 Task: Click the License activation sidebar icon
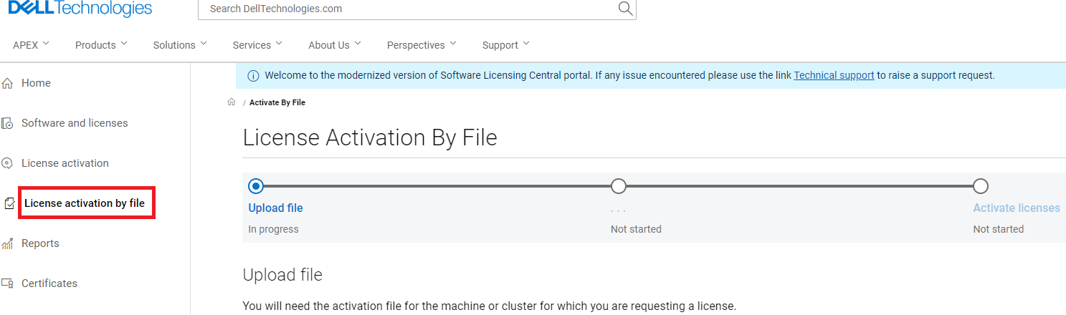coord(8,163)
